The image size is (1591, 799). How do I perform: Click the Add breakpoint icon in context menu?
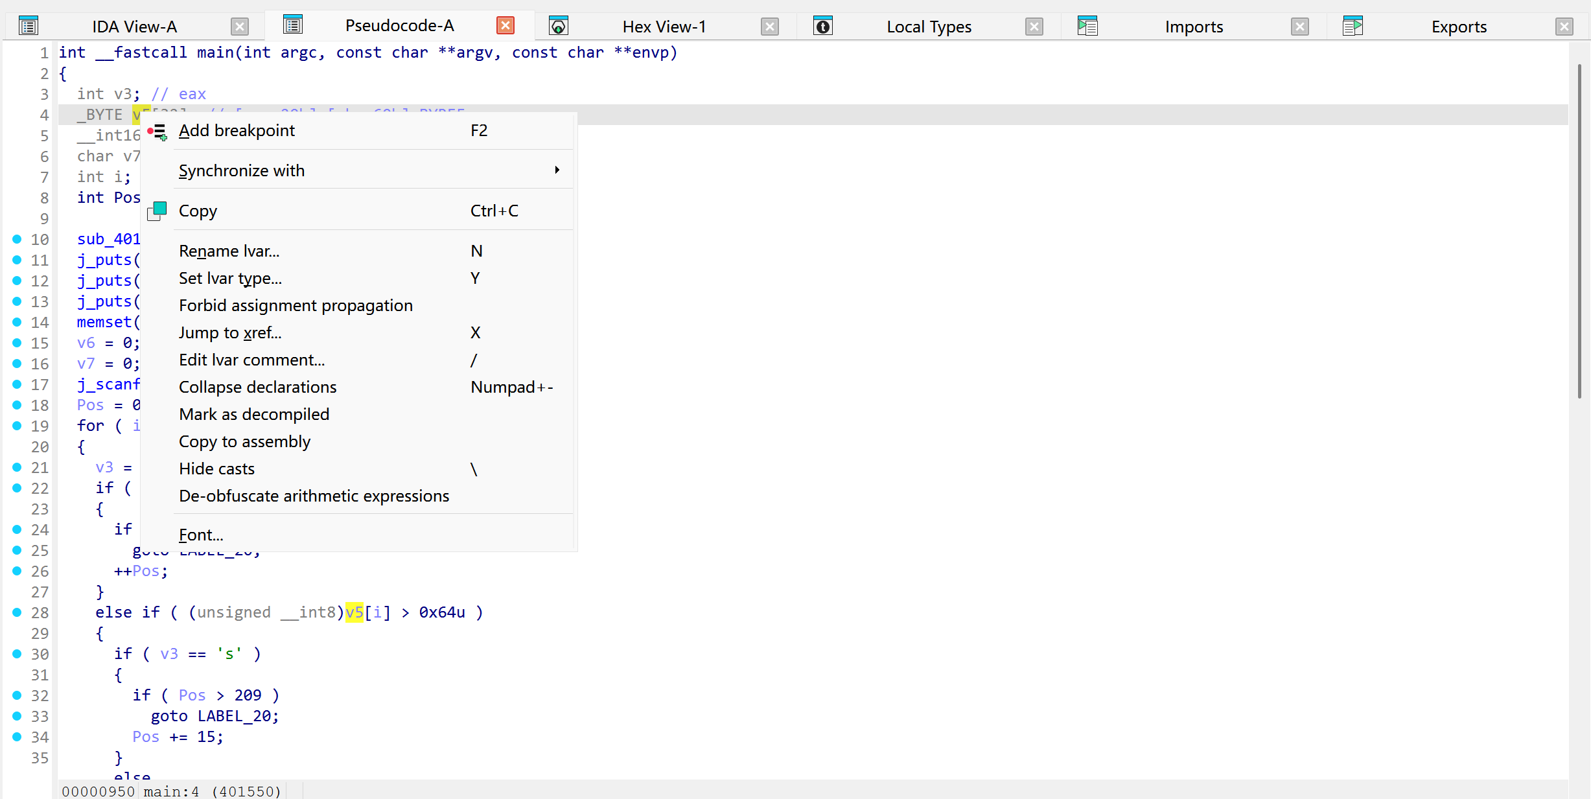point(157,130)
